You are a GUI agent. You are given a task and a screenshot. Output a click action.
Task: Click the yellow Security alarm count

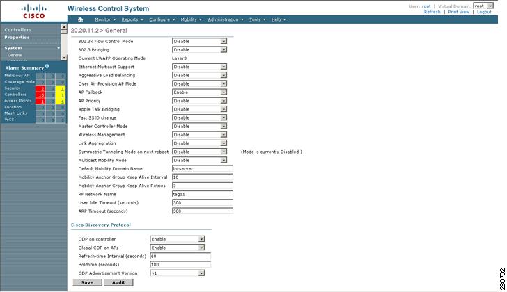coord(61,88)
